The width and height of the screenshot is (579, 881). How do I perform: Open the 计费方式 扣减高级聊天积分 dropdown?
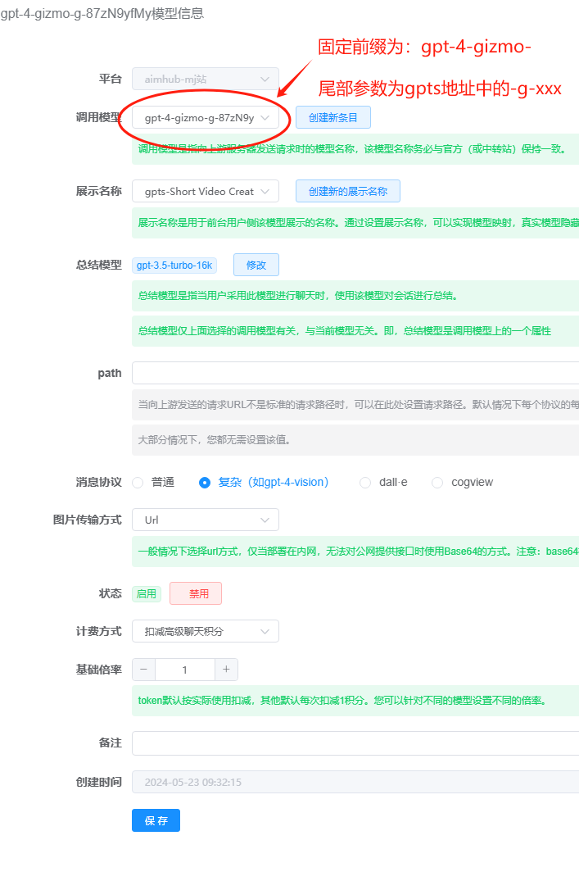pyautogui.click(x=205, y=631)
